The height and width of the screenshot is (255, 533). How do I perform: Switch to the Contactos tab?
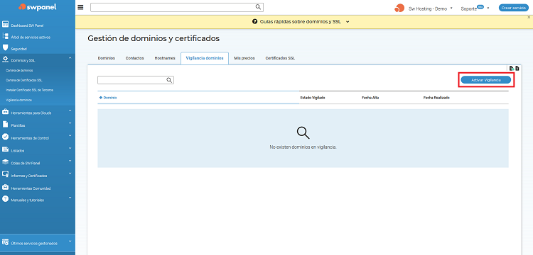(134, 58)
